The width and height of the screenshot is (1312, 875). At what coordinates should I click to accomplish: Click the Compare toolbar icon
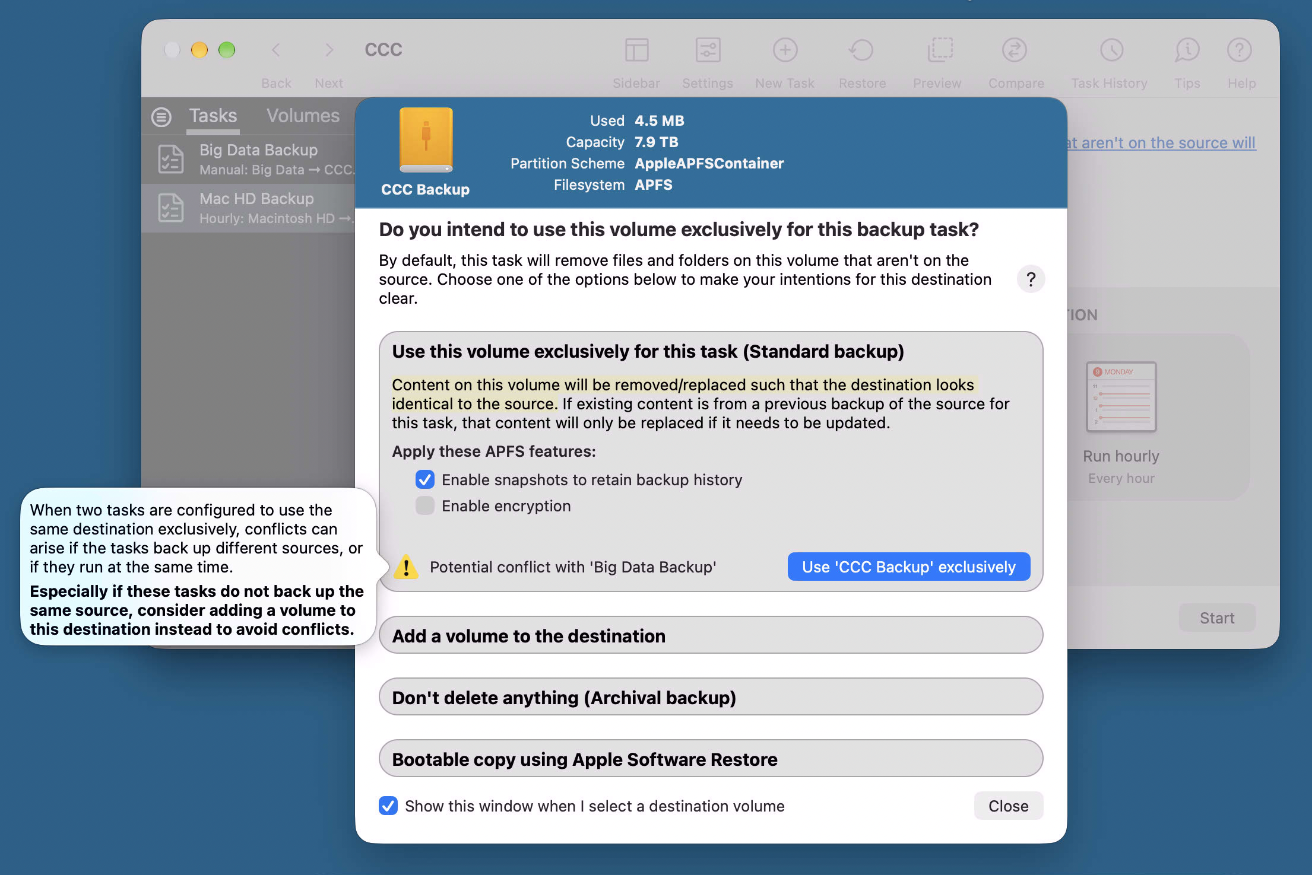(1015, 50)
